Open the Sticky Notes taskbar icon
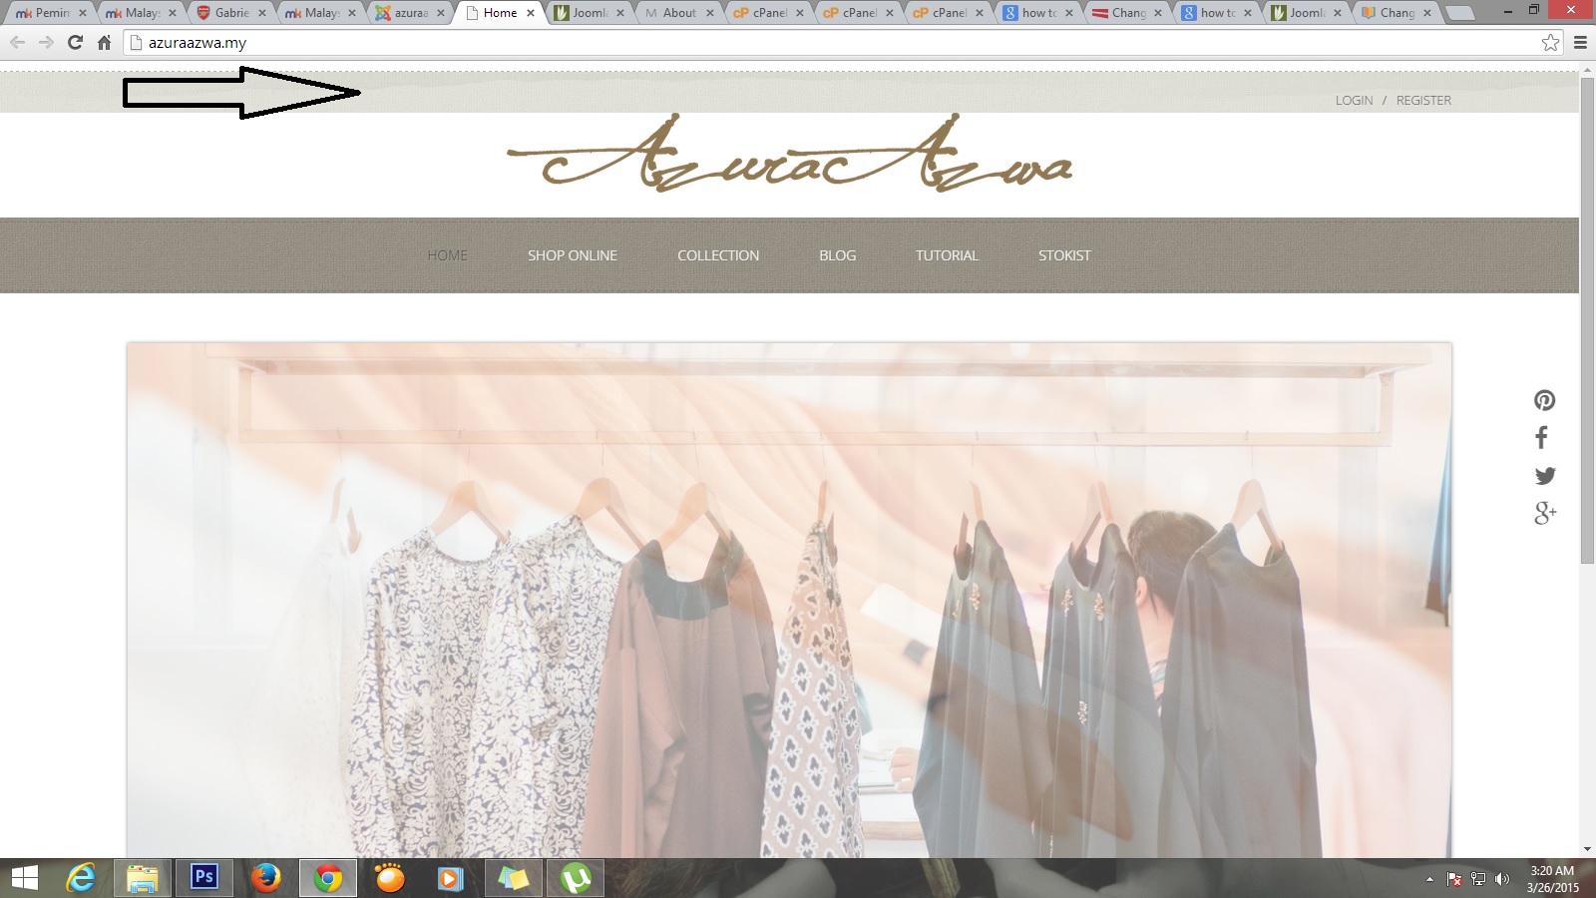The width and height of the screenshot is (1596, 898). [x=513, y=878]
